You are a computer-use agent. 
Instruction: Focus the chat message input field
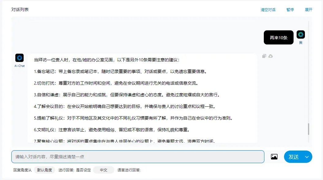coord(138,157)
